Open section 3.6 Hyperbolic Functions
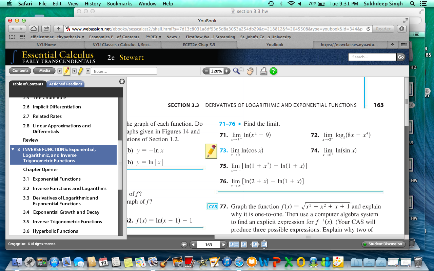The width and height of the screenshot is (434, 271). click(51, 231)
